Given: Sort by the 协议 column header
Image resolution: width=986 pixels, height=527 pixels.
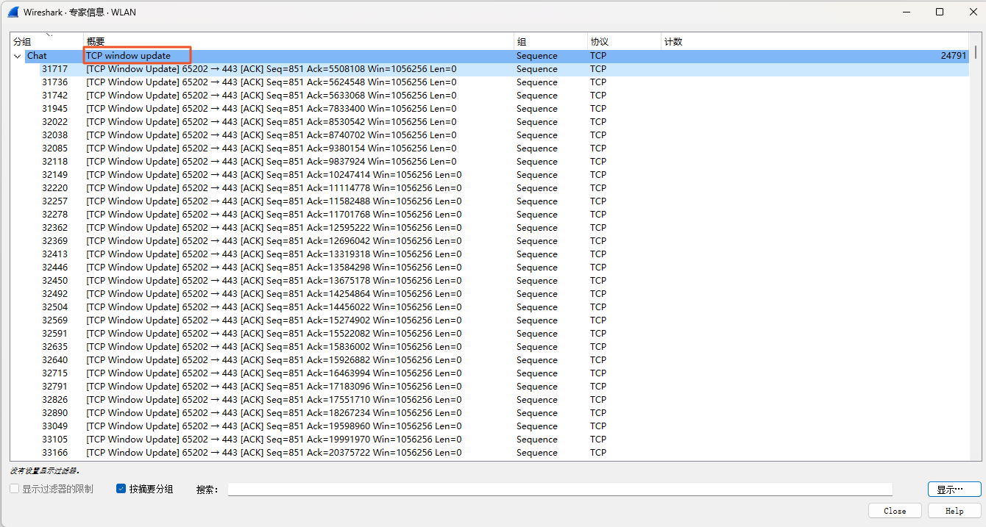Looking at the screenshot, I should click(624, 42).
